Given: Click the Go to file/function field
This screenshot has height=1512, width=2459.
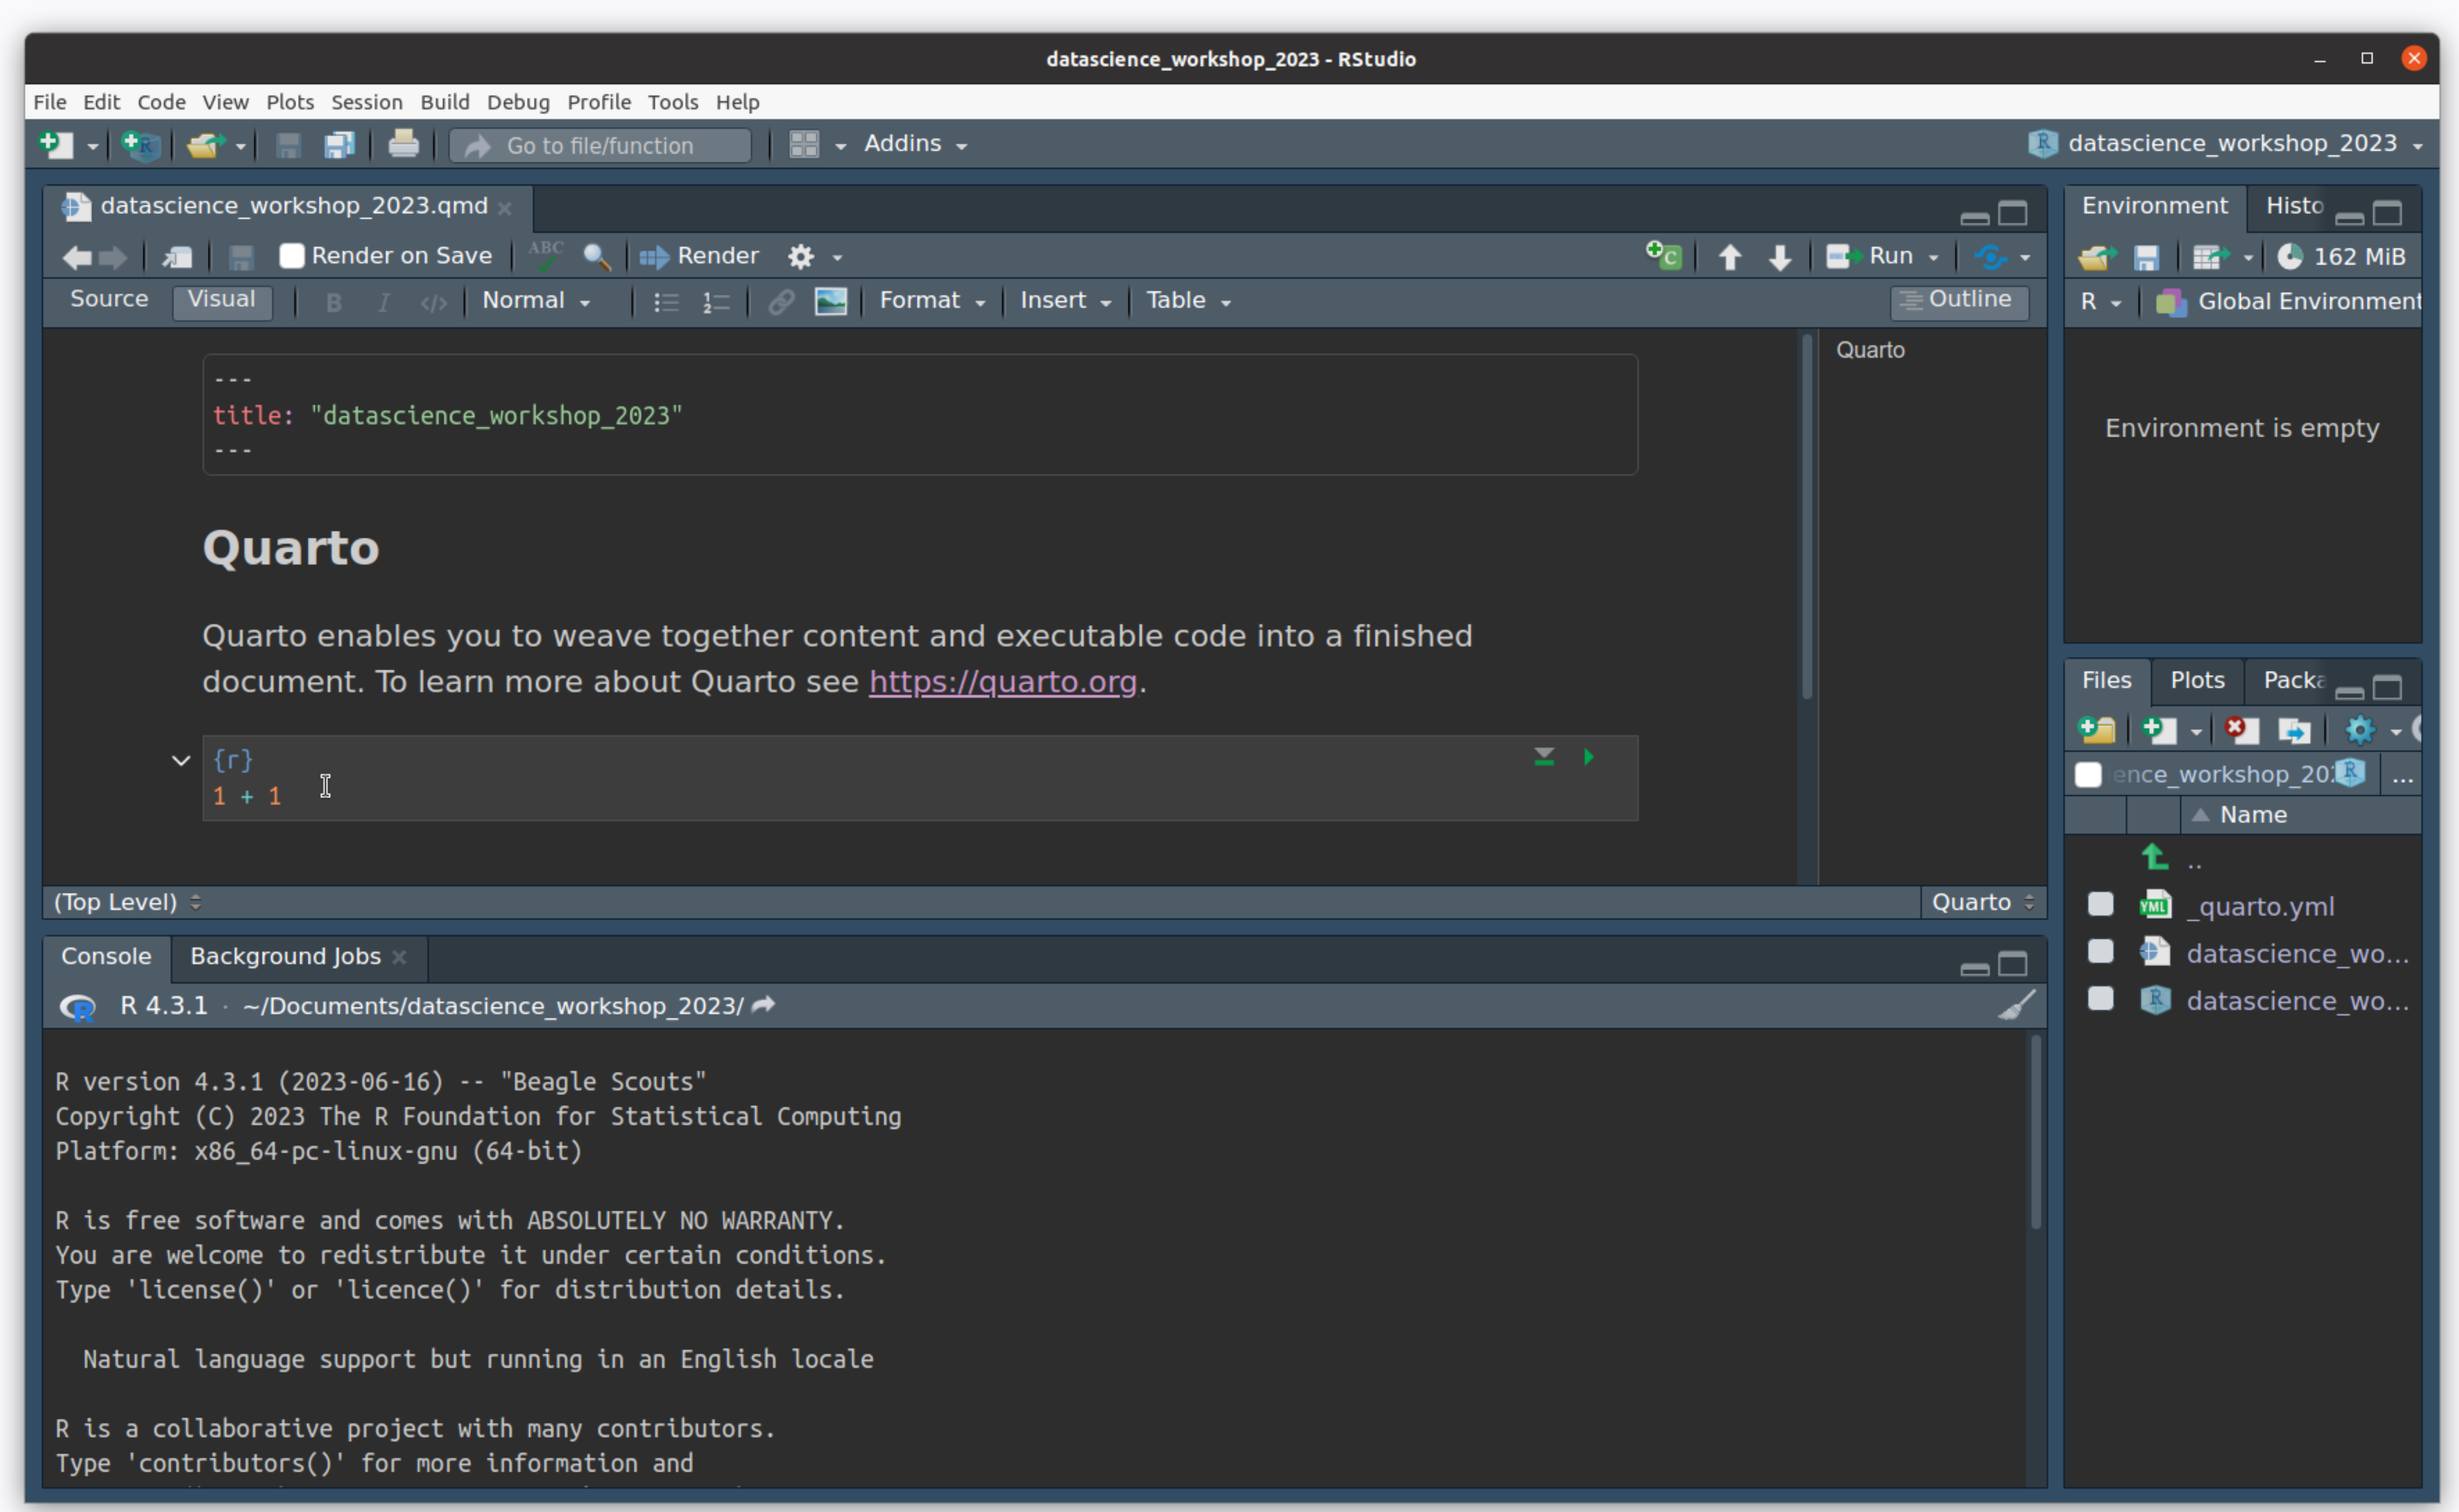Looking at the screenshot, I should [600, 146].
